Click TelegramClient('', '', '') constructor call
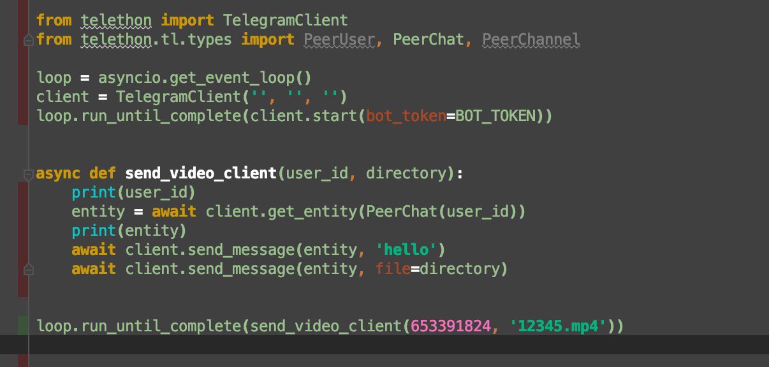The width and height of the screenshot is (769, 367). pyautogui.click(x=231, y=97)
